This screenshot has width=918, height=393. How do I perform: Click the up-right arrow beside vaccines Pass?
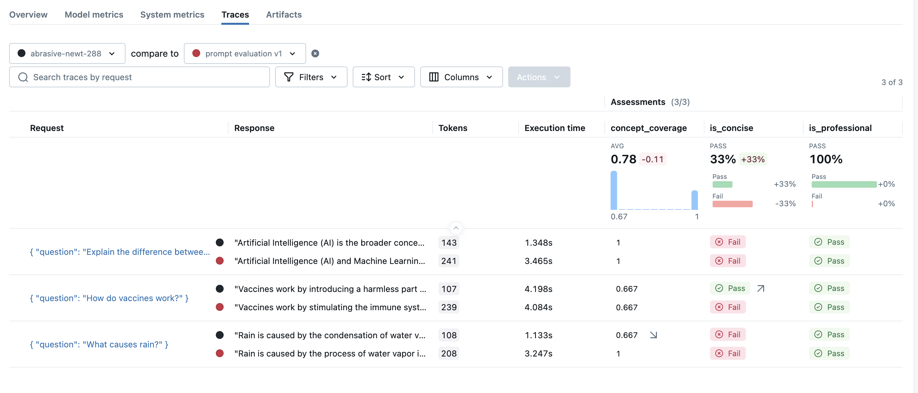(x=761, y=288)
